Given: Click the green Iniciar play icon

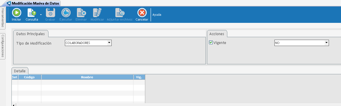Looking at the screenshot, I should point(17,13).
